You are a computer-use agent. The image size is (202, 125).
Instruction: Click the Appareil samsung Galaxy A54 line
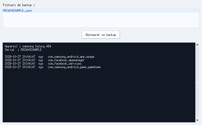click(x=28, y=46)
